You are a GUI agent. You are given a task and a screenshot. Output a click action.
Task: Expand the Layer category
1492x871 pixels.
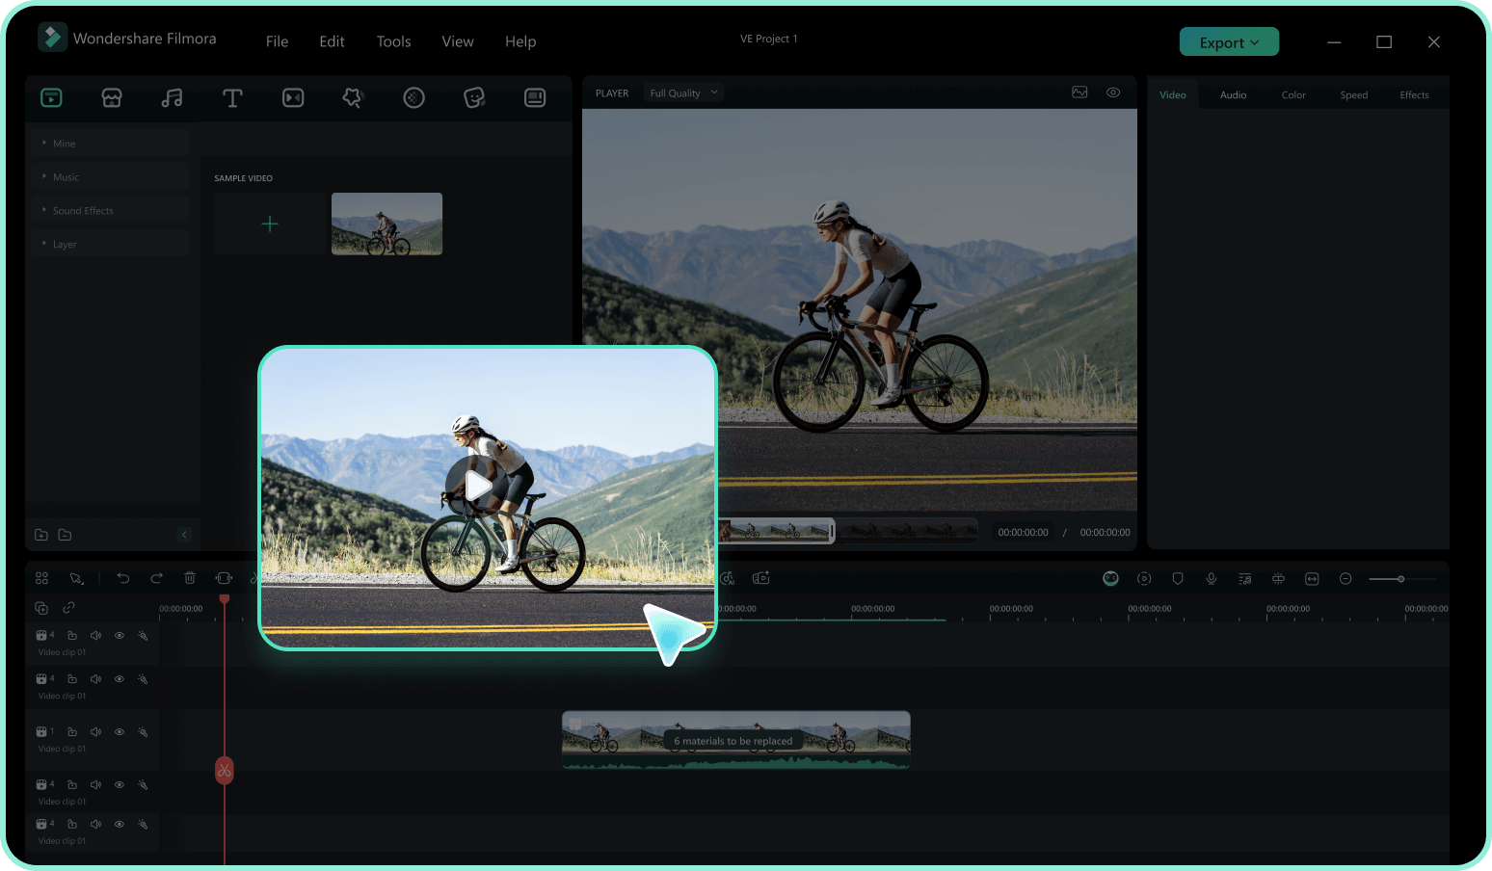click(109, 245)
